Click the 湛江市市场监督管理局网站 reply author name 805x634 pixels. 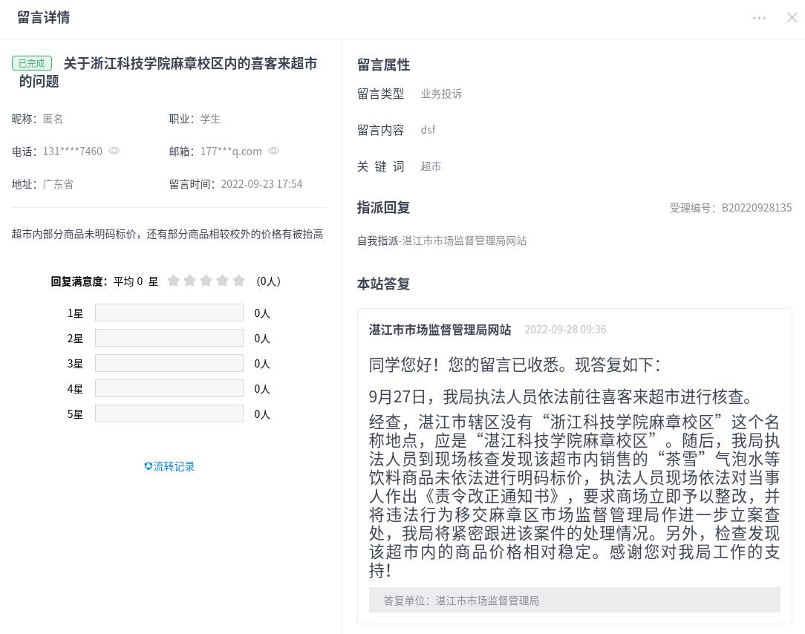(440, 330)
